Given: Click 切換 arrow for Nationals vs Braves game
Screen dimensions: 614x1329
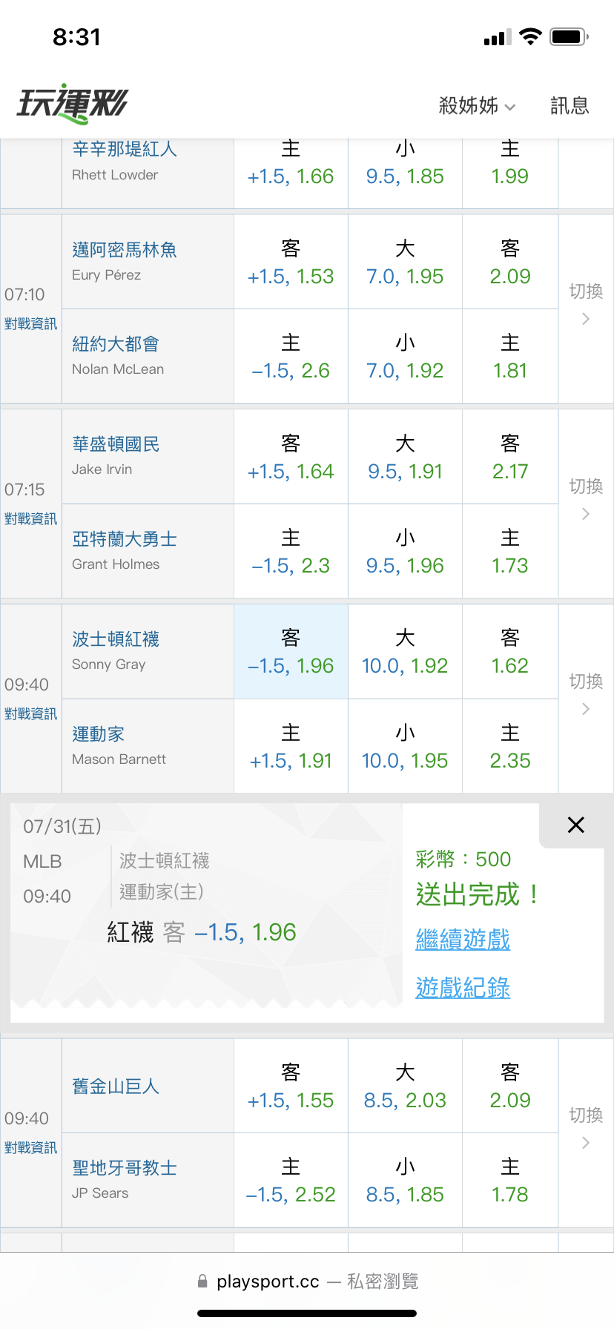Looking at the screenshot, I should coord(586,499).
